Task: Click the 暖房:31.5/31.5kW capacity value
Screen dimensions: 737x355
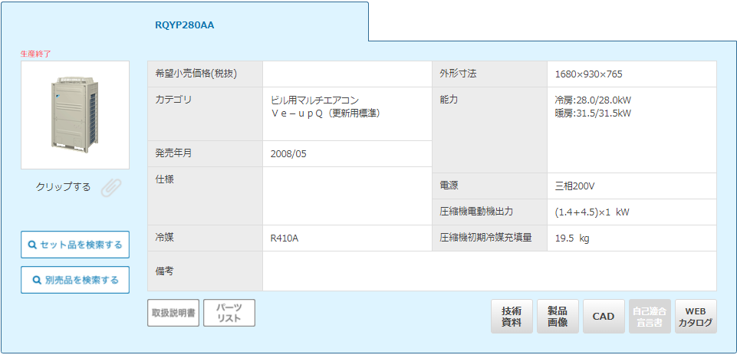Action: pos(593,113)
